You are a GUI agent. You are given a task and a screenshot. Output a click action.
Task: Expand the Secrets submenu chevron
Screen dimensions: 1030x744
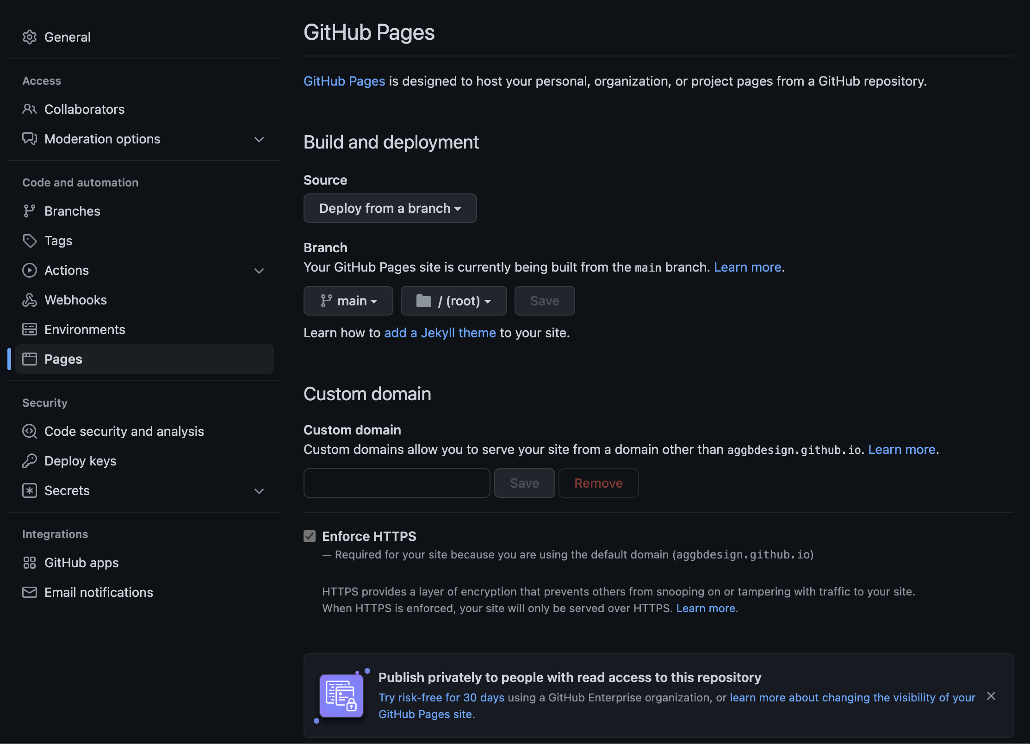coord(259,491)
